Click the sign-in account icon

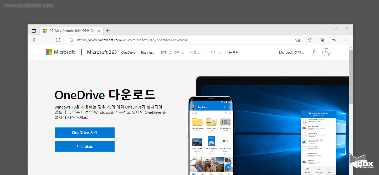coord(326,52)
